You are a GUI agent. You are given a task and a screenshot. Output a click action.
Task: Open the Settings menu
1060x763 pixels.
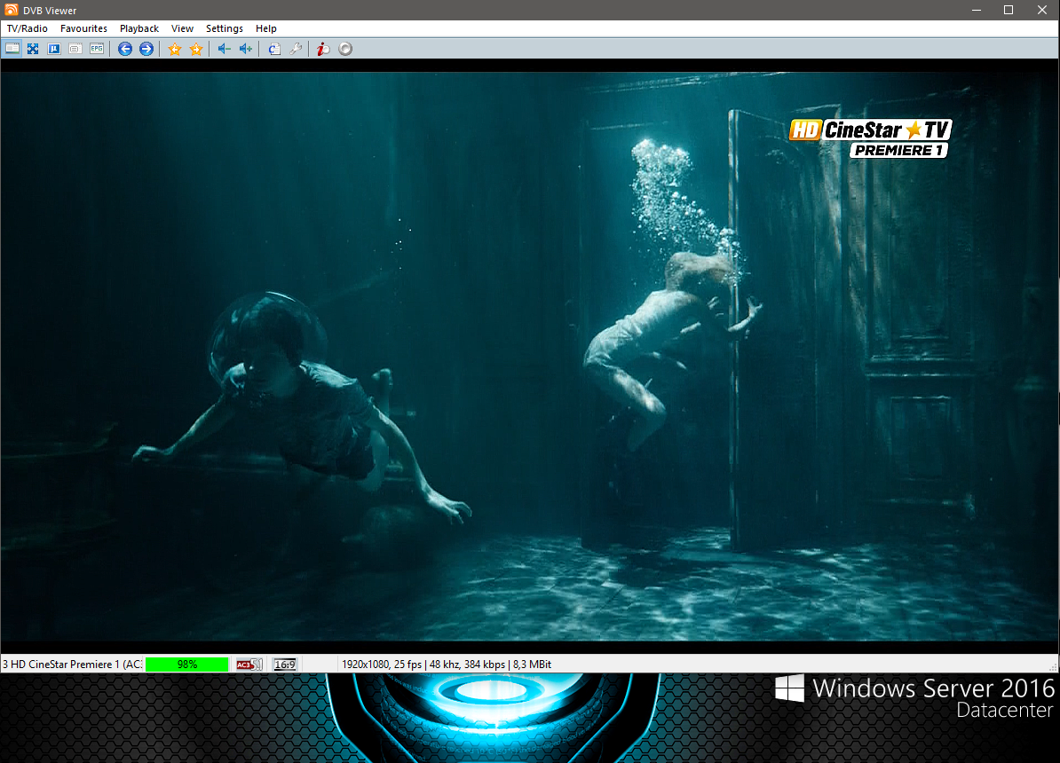pyautogui.click(x=225, y=28)
